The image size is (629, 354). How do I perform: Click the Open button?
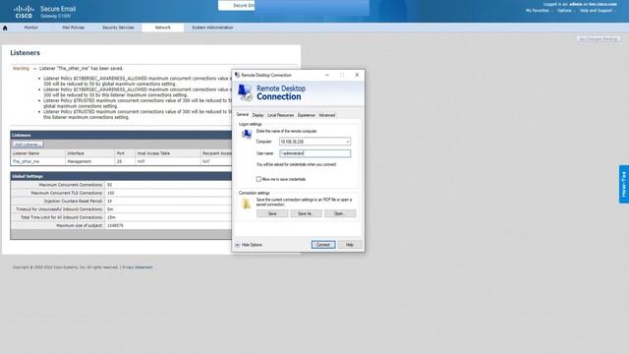(x=340, y=214)
